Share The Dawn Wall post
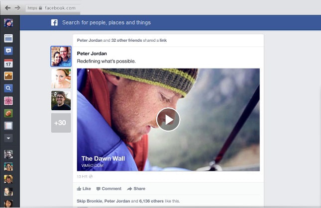 click(136, 189)
